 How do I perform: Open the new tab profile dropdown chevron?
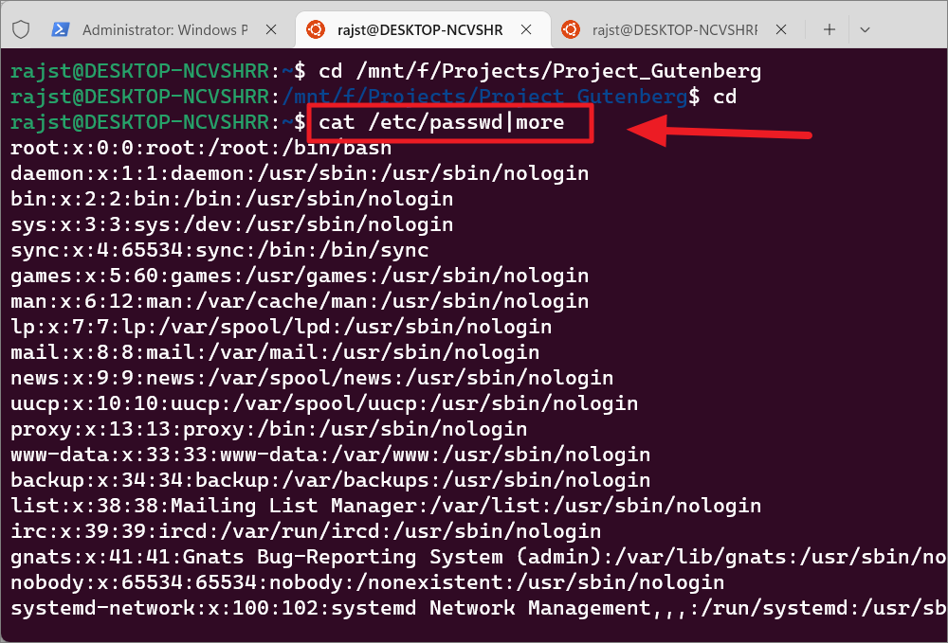click(x=865, y=29)
